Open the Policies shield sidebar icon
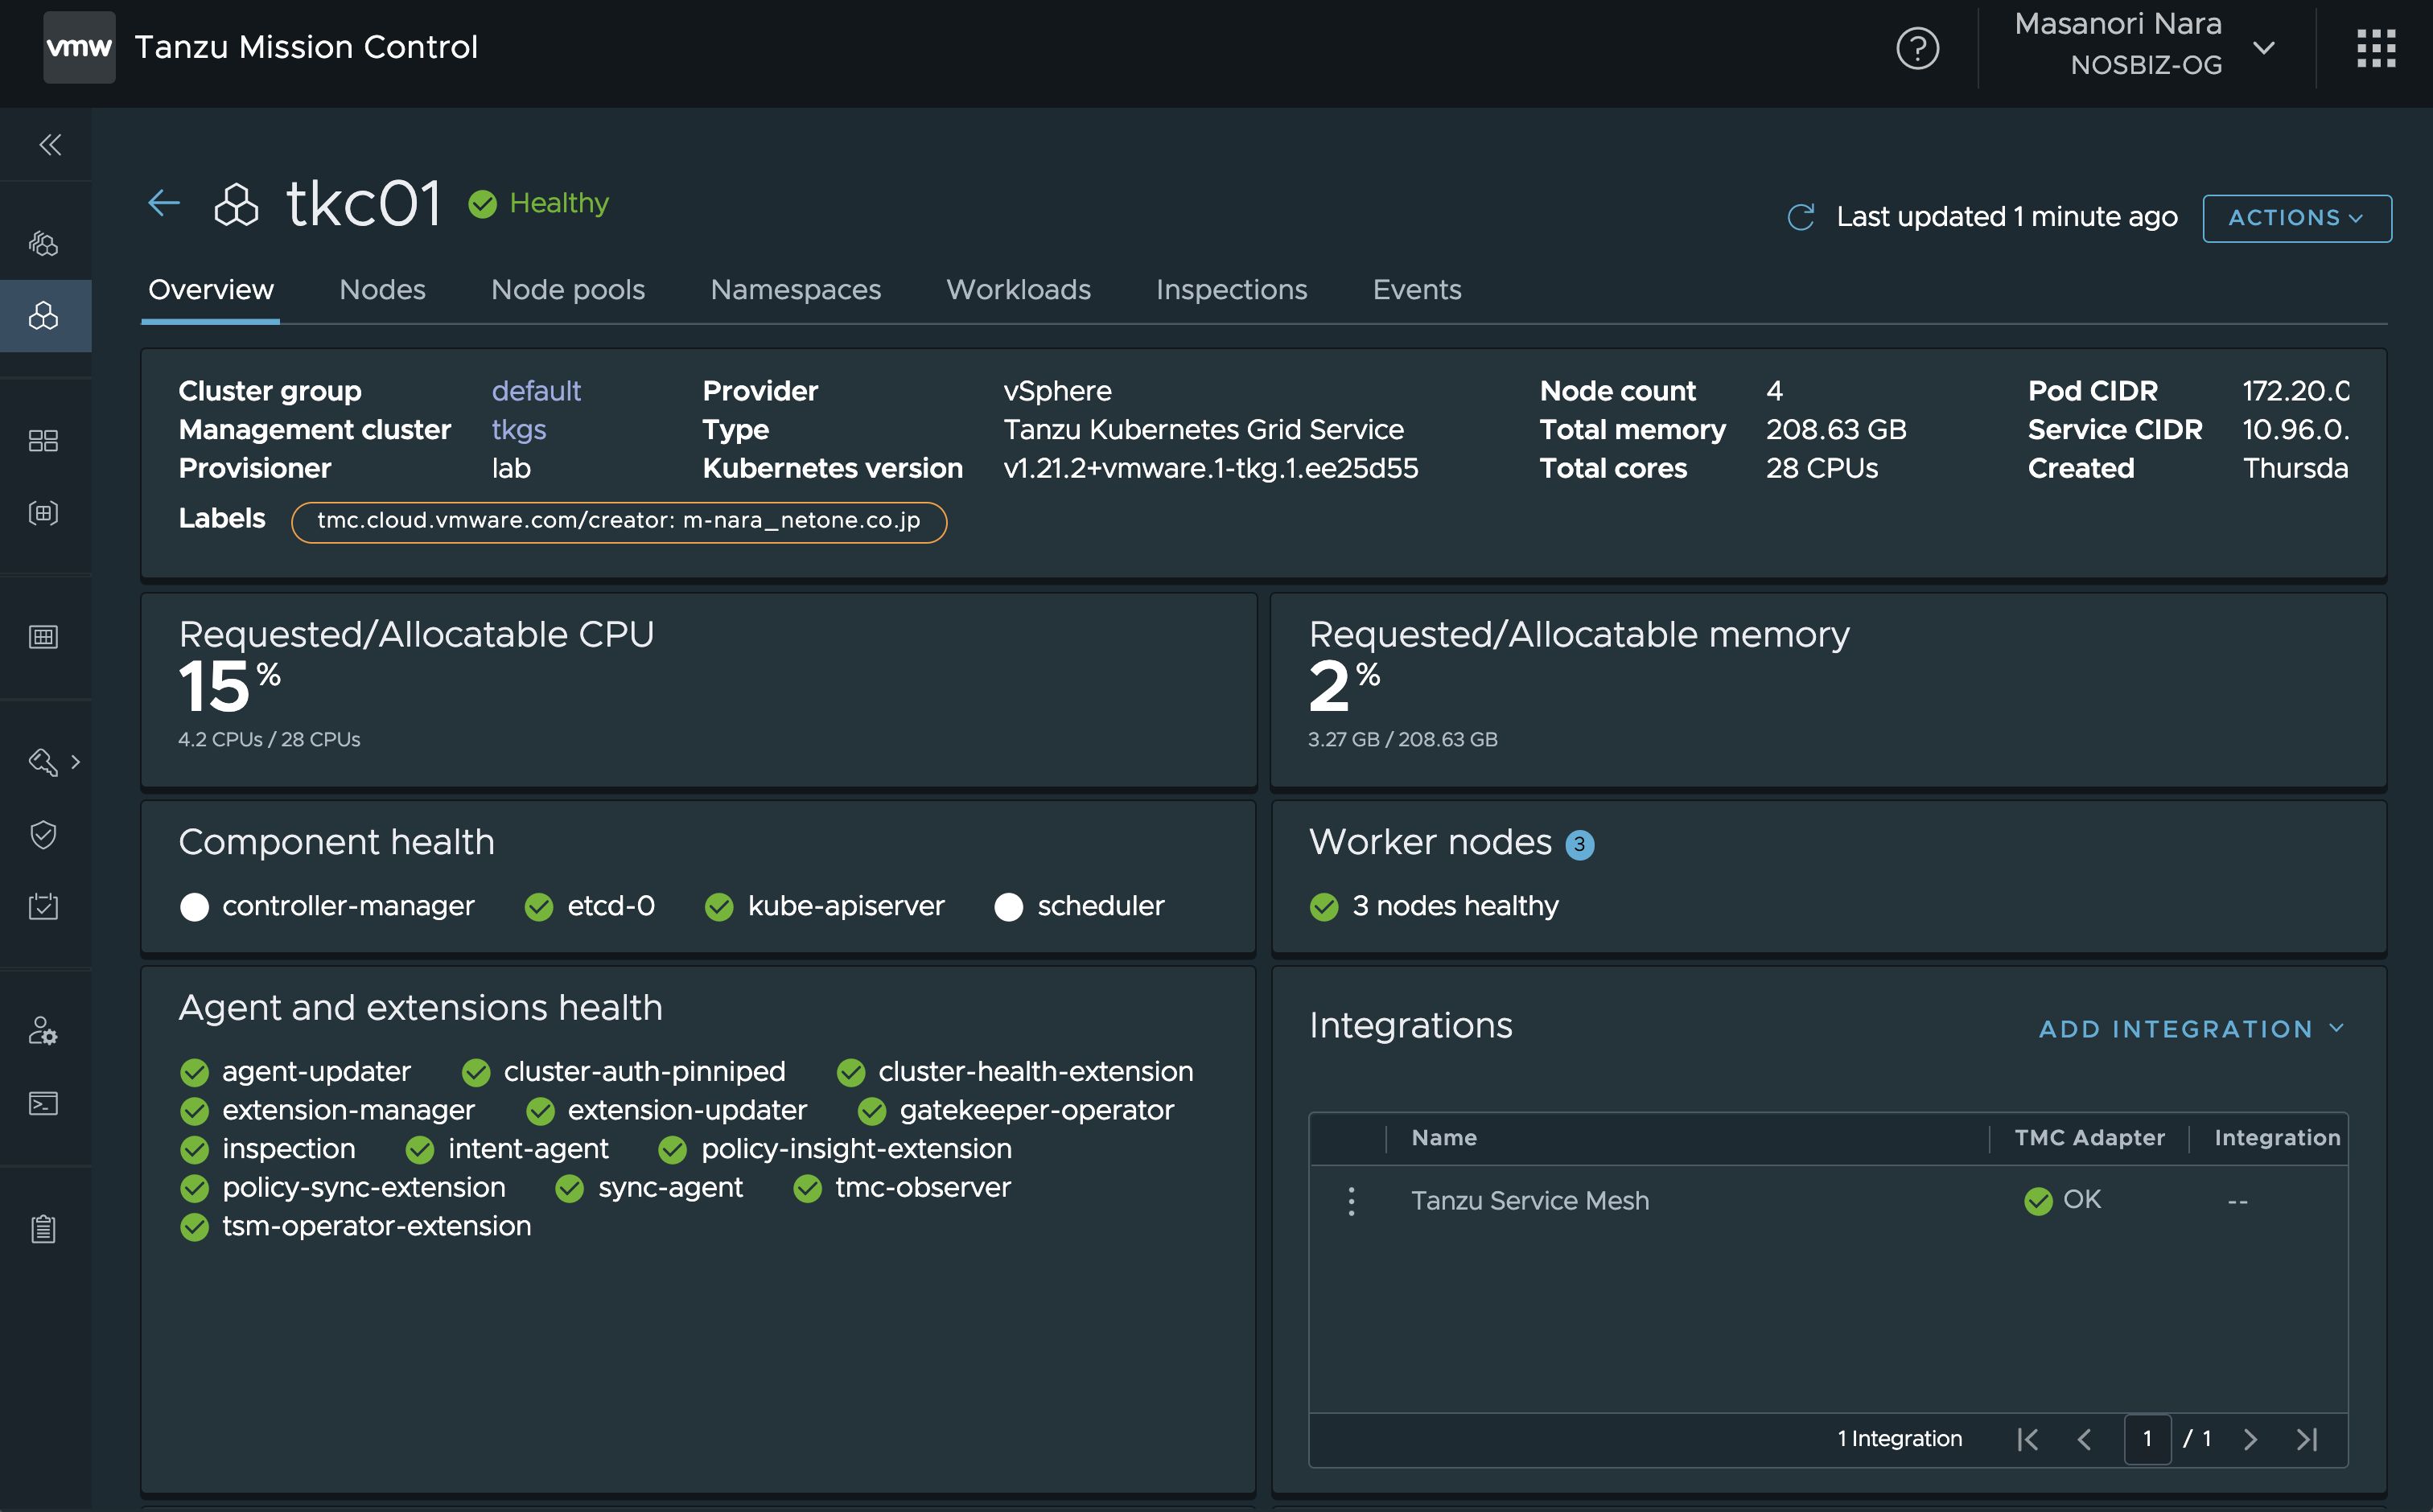Screen dimensions: 2433x1512 coord(43,834)
